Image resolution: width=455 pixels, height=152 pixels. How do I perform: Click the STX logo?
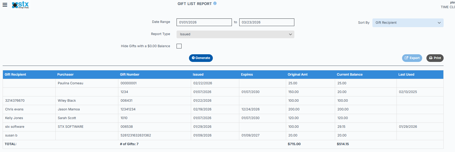[x=21, y=5]
